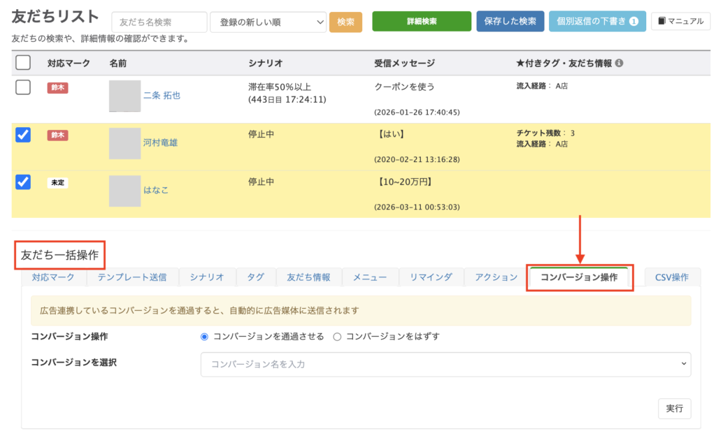
Task: Expand the コンバージョンを選択 dropdown
Action: tap(445, 364)
